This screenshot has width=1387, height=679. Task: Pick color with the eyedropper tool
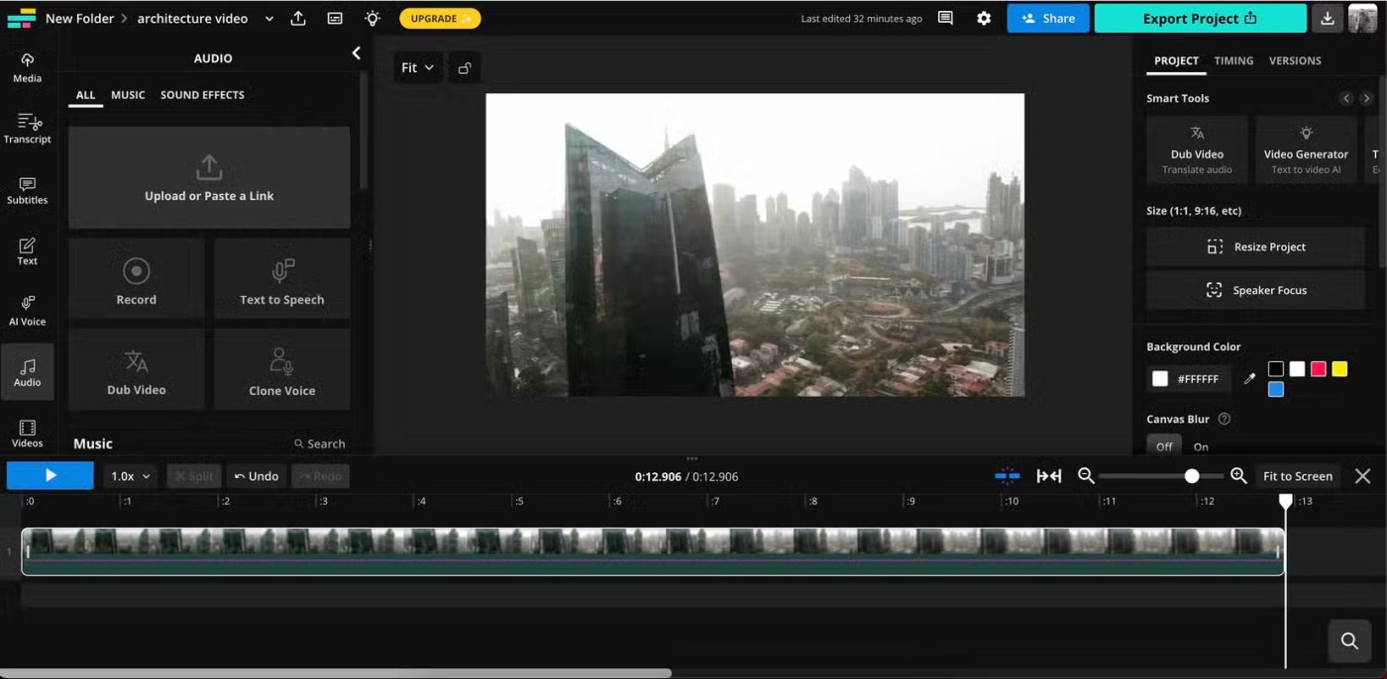coord(1249,379)
